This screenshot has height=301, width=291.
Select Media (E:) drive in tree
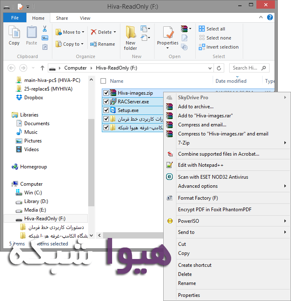tap(31, 210)
